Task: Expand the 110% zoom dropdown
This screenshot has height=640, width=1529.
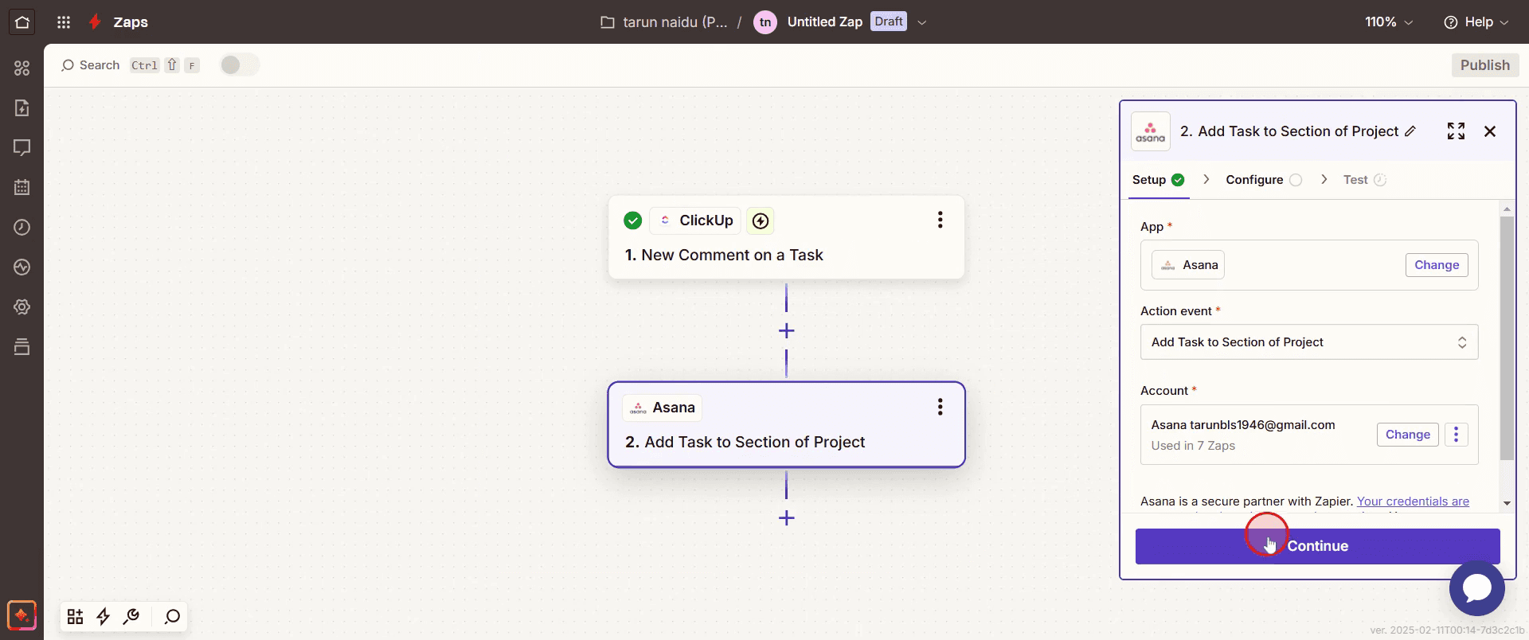Action: (x=1389, y=22)
